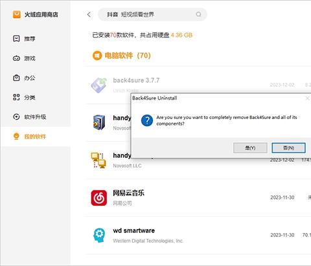This screenshot has width=311, height=266.
Task: Click 2023-11-30 date on 网易云音乐 row
Action: tap(282, 197)
